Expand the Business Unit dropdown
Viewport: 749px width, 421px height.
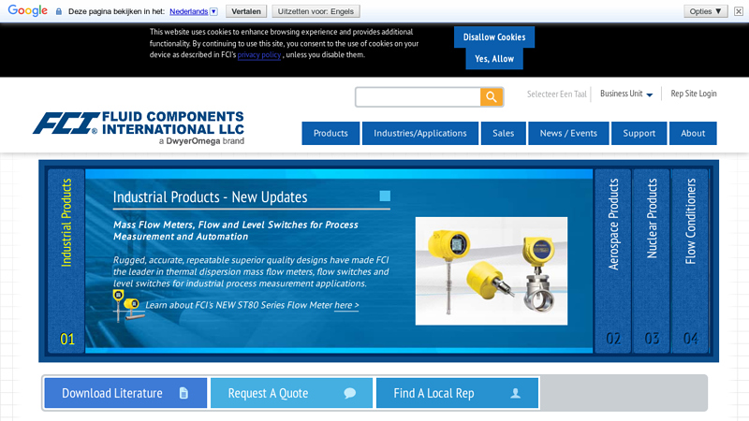coord(626,94)
